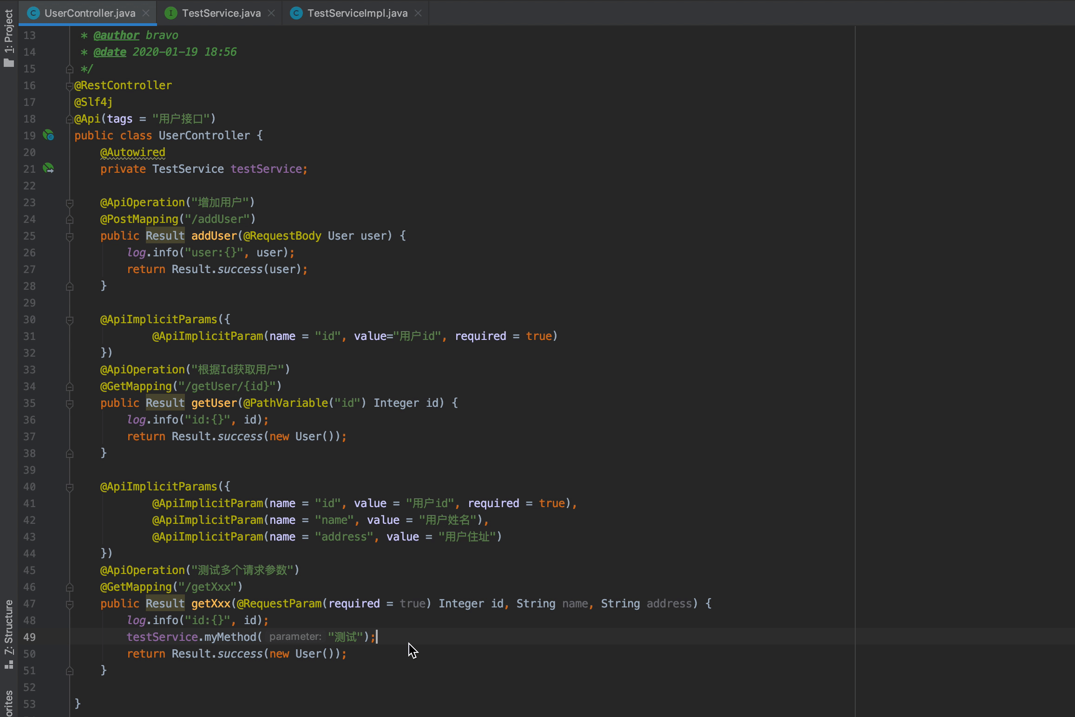Fold the @ApiImplicitParams block at line 40

(x=70, y=487)
